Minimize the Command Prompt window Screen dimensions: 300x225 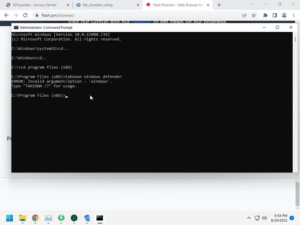point(264,27)
